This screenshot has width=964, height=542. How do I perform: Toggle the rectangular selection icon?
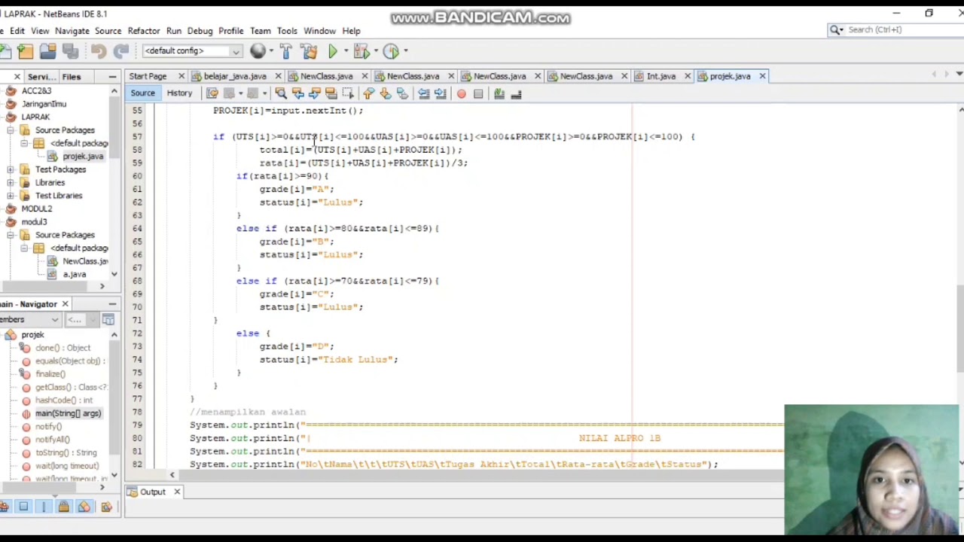coord(348,93)
